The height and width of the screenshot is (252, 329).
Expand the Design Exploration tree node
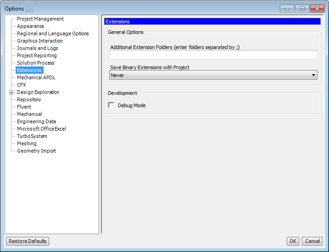11,92
